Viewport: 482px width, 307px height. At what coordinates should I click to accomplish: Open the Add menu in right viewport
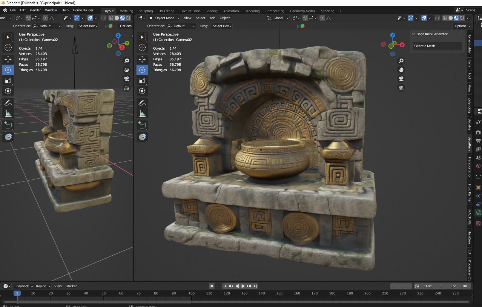(212, 18)
